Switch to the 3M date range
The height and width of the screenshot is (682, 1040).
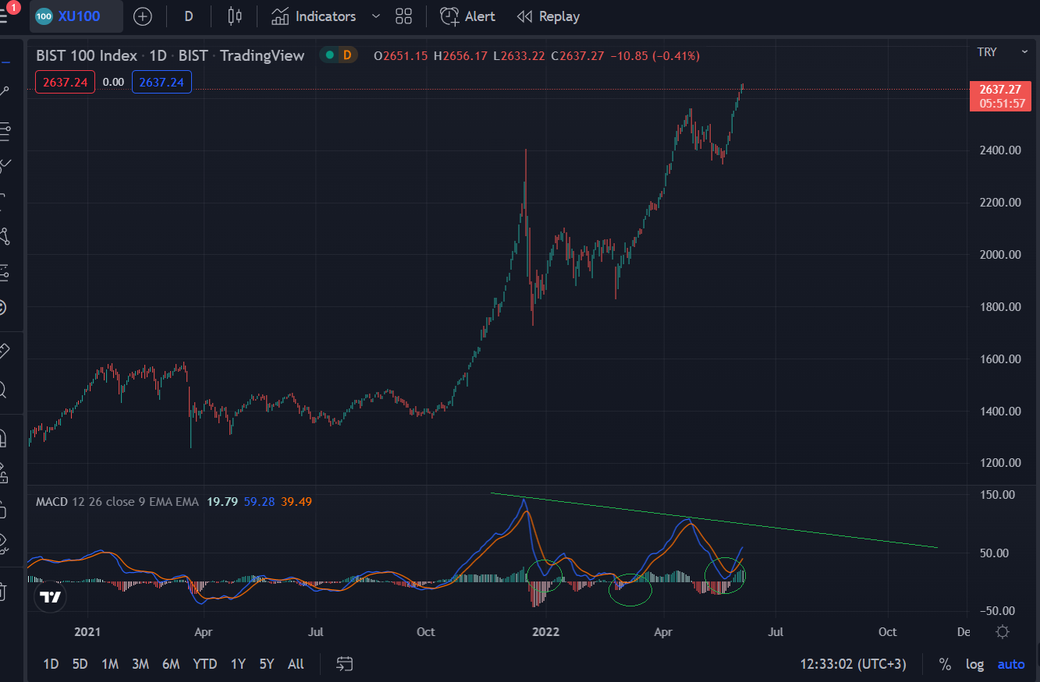(x=140, y=664)
